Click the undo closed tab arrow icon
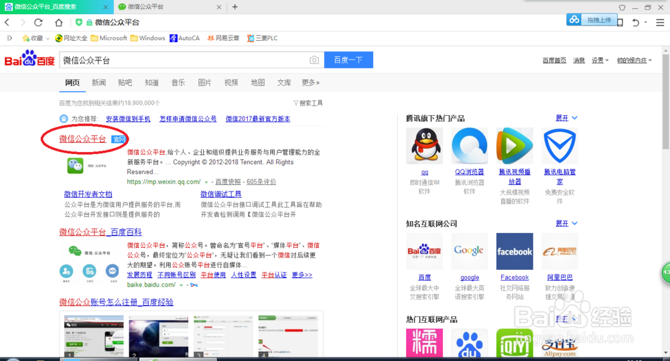 (x=636, y=22)
